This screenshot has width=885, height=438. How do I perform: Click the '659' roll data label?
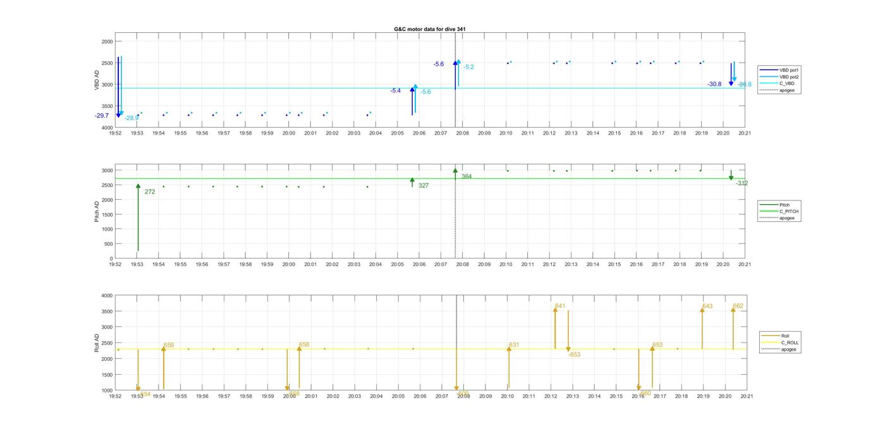click(169, 345)
